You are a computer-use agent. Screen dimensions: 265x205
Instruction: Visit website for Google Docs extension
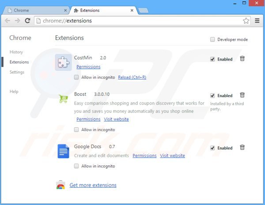[x=172, y=156]
